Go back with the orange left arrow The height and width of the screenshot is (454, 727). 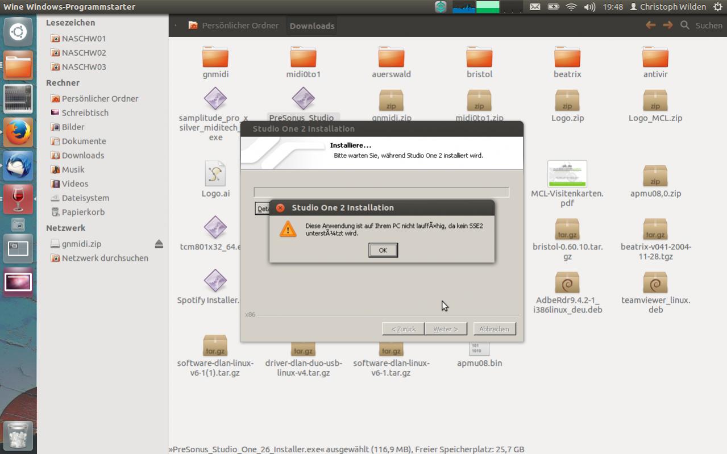650,25
